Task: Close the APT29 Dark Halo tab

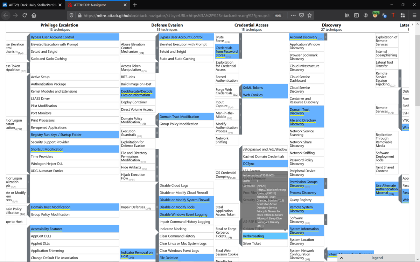Action: 60,5
